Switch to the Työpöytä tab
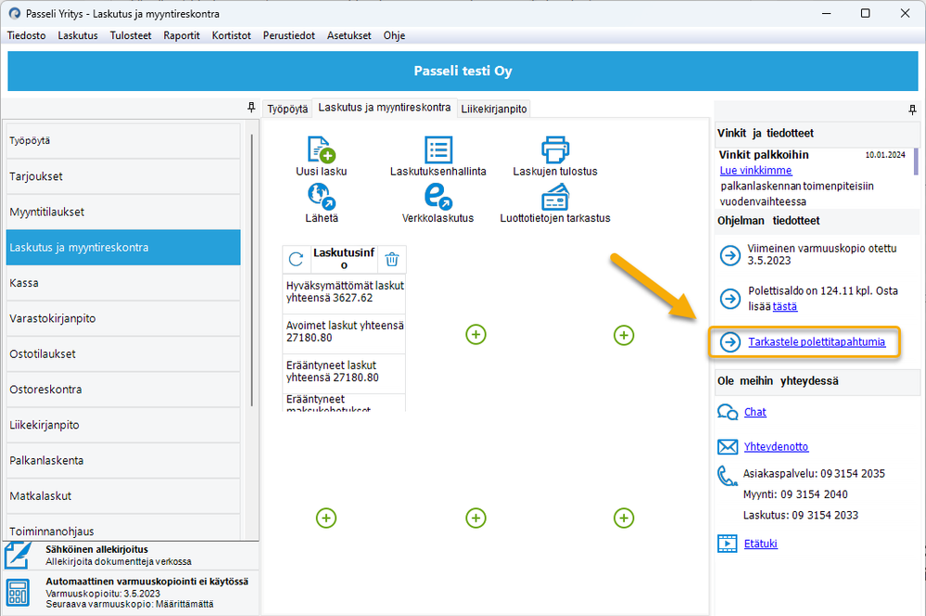Image resolution: width=926 pixels, height=616 pixels. [x=287, y=109]
